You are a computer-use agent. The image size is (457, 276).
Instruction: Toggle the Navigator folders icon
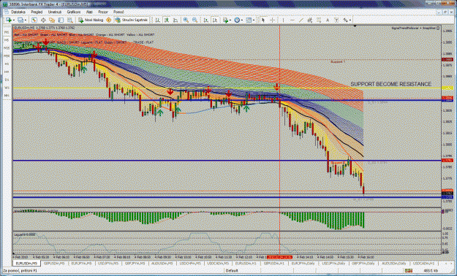(52, 20)
